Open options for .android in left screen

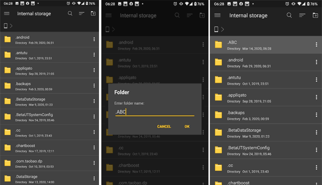pos(94,39)
